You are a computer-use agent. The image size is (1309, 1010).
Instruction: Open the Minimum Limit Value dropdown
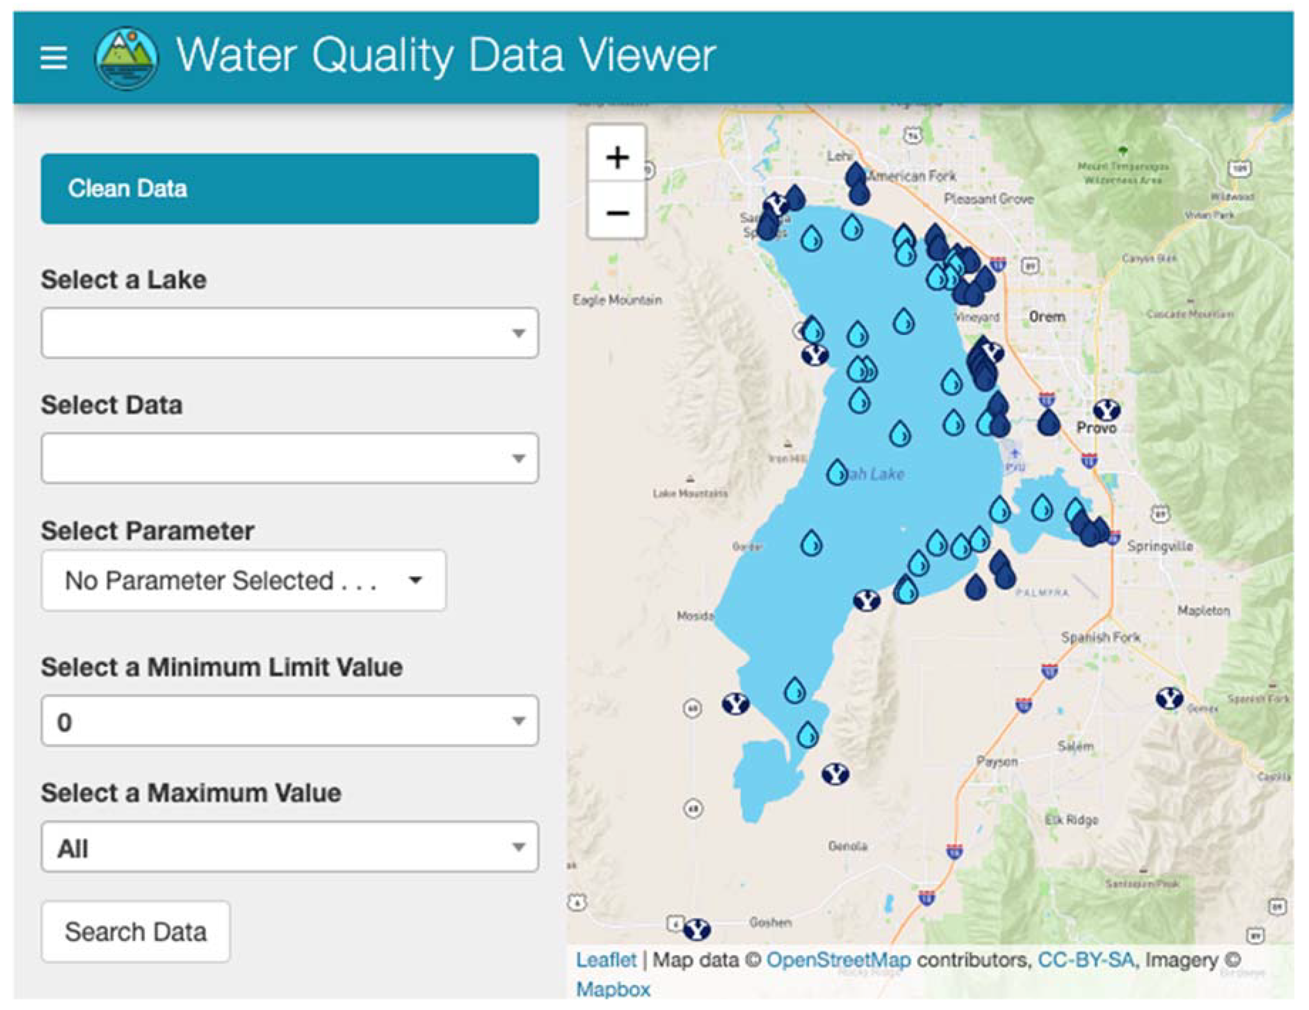290,721
